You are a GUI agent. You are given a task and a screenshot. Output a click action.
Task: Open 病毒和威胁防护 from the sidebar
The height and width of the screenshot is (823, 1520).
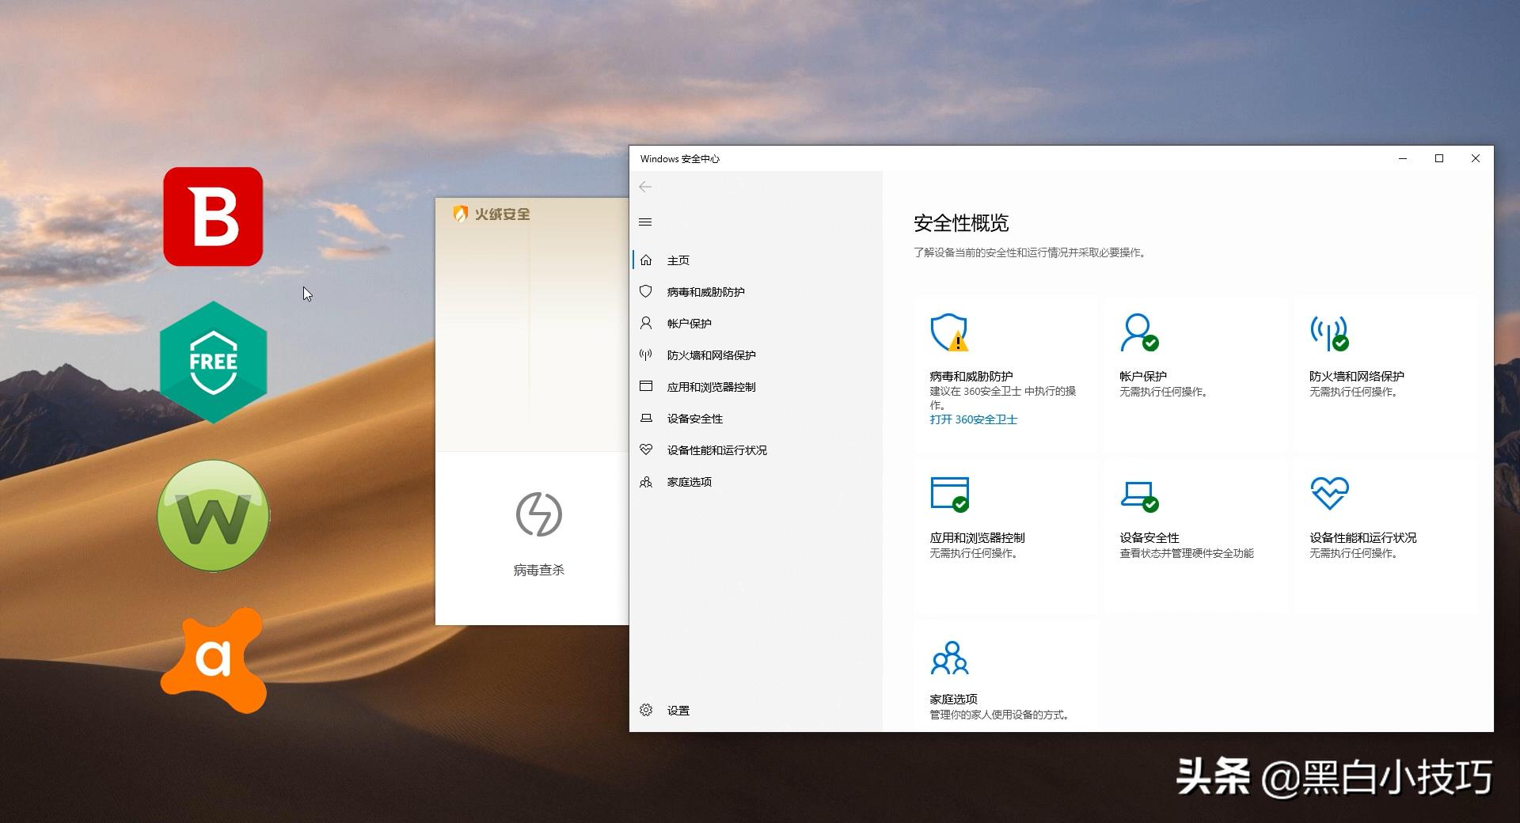tap(709, 291)
